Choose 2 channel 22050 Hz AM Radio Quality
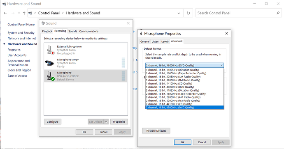Screen dimensions: 284x149 184,97
